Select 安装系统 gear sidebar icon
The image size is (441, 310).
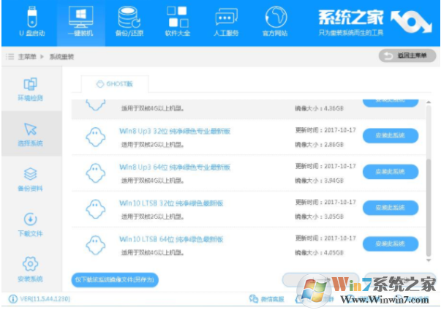pos(31,264)
